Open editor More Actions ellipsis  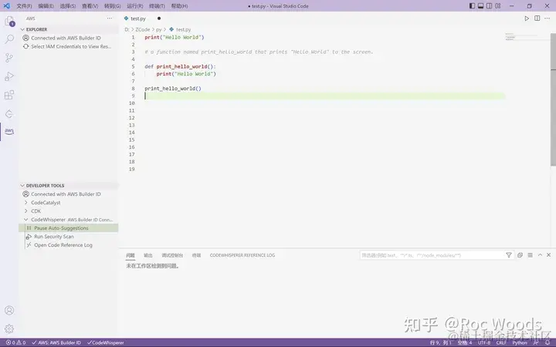point(548,19)
